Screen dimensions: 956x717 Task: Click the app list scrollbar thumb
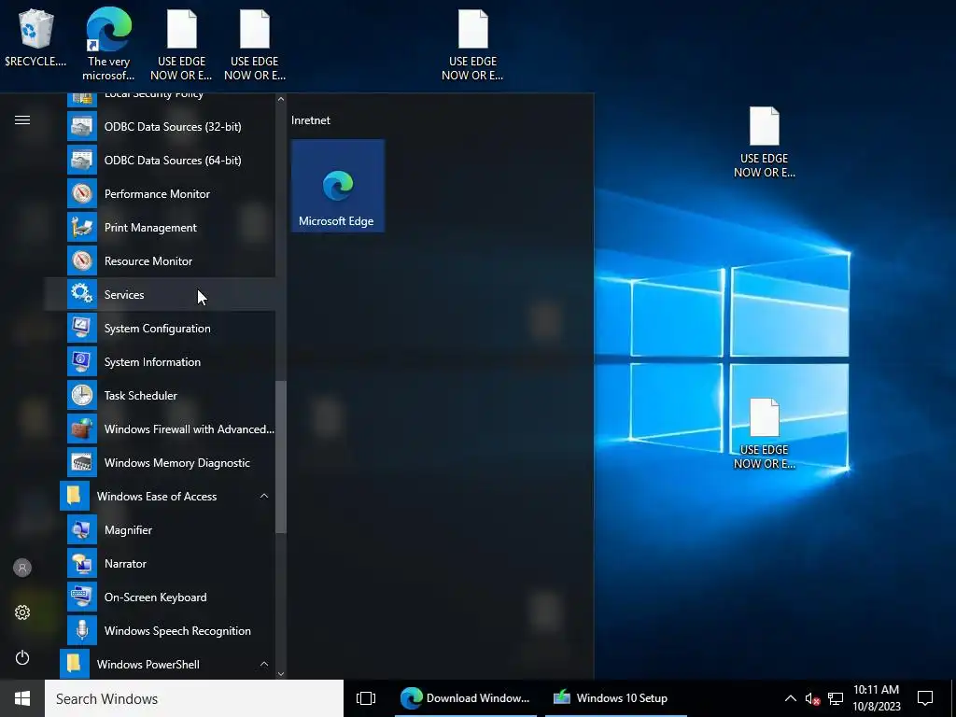pyautogui.click(x=280, y=457)
